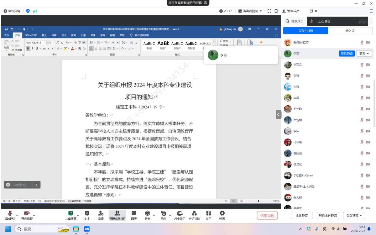
Task: Click the red 结束会议 button
Action: (x=267, y=216)
